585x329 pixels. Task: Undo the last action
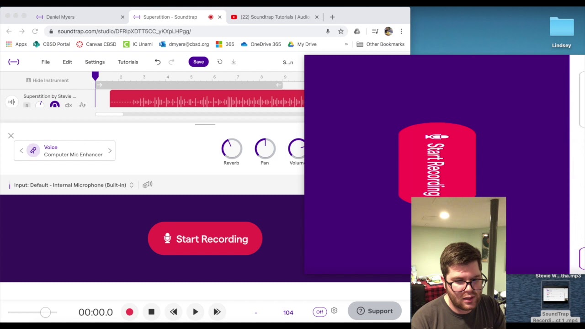click(158, 62)
